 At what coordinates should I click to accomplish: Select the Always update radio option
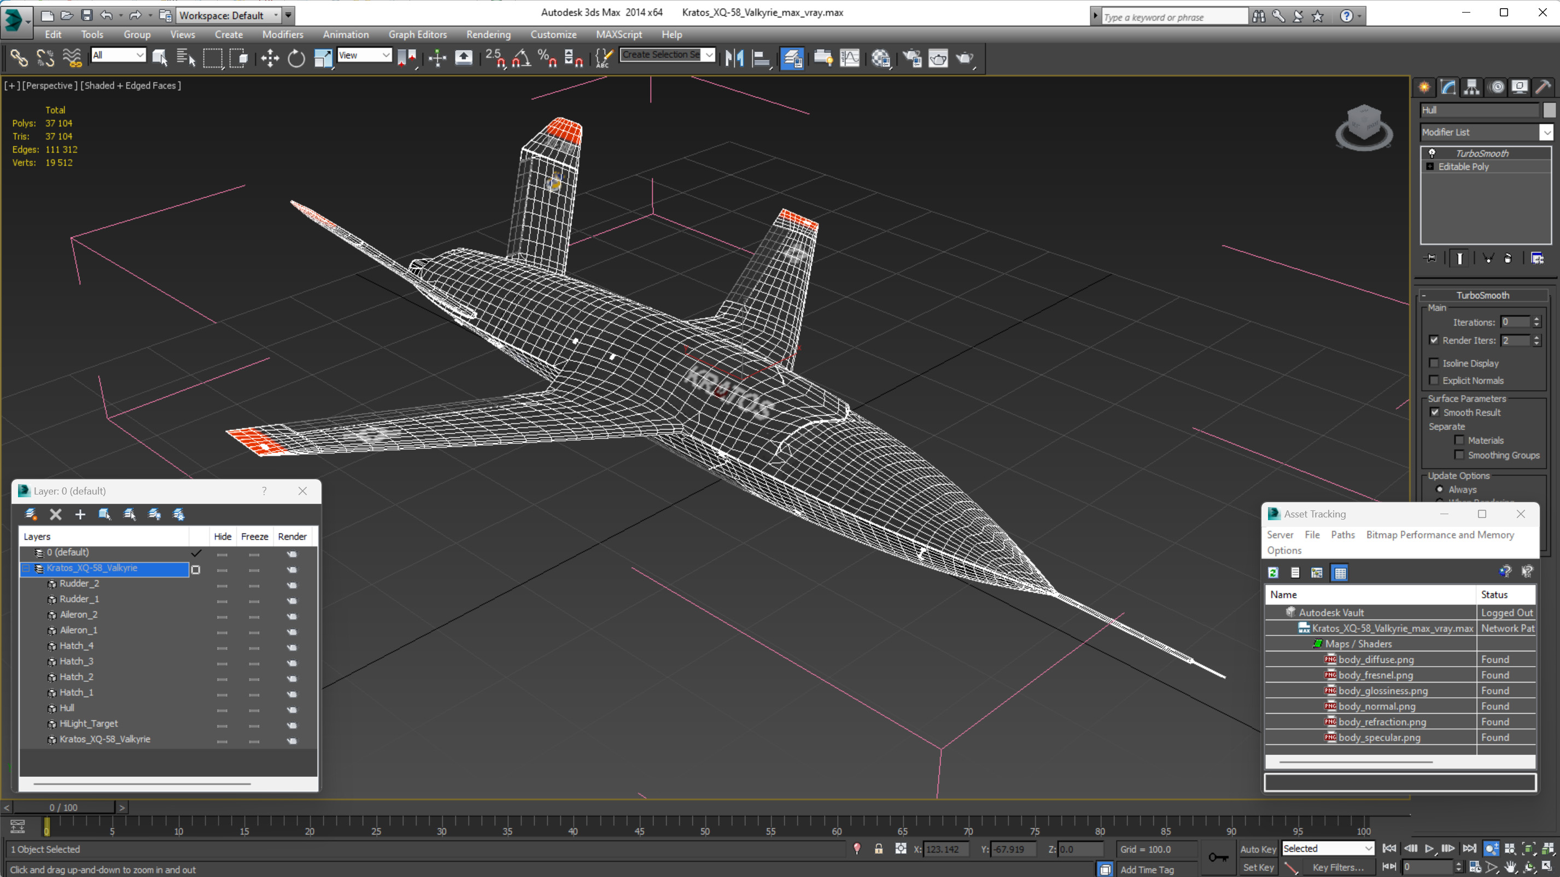1440,489
